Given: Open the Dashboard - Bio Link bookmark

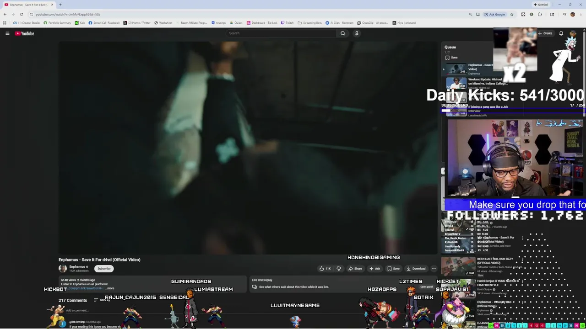Looking at the screenshot, I should pos(262,23).
